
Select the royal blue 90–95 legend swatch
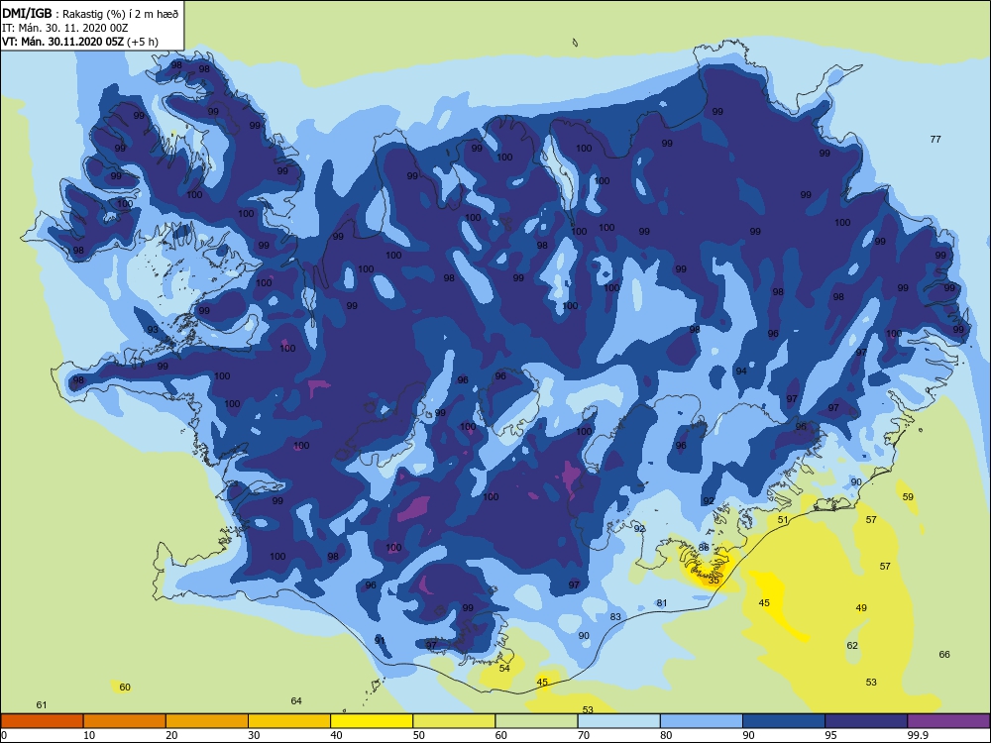click(784, 721)
